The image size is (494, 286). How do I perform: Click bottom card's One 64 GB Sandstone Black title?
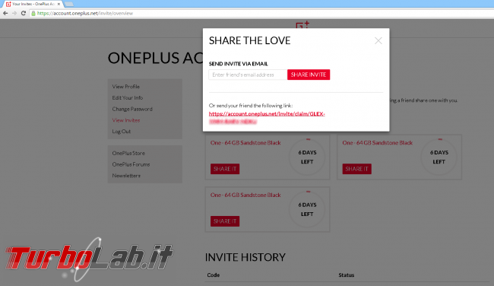pyautogui.click(x=245, y=195)
